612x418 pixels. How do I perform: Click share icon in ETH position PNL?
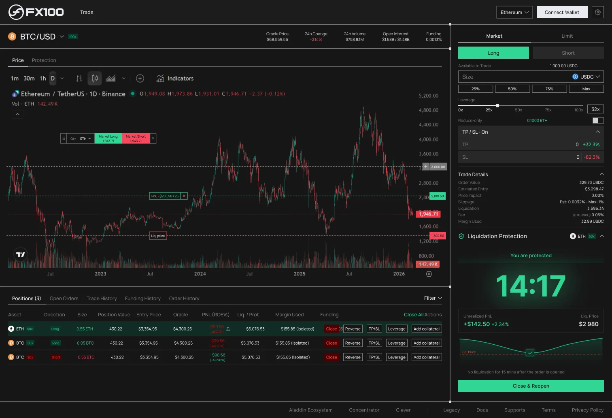(x=228, y=328)
